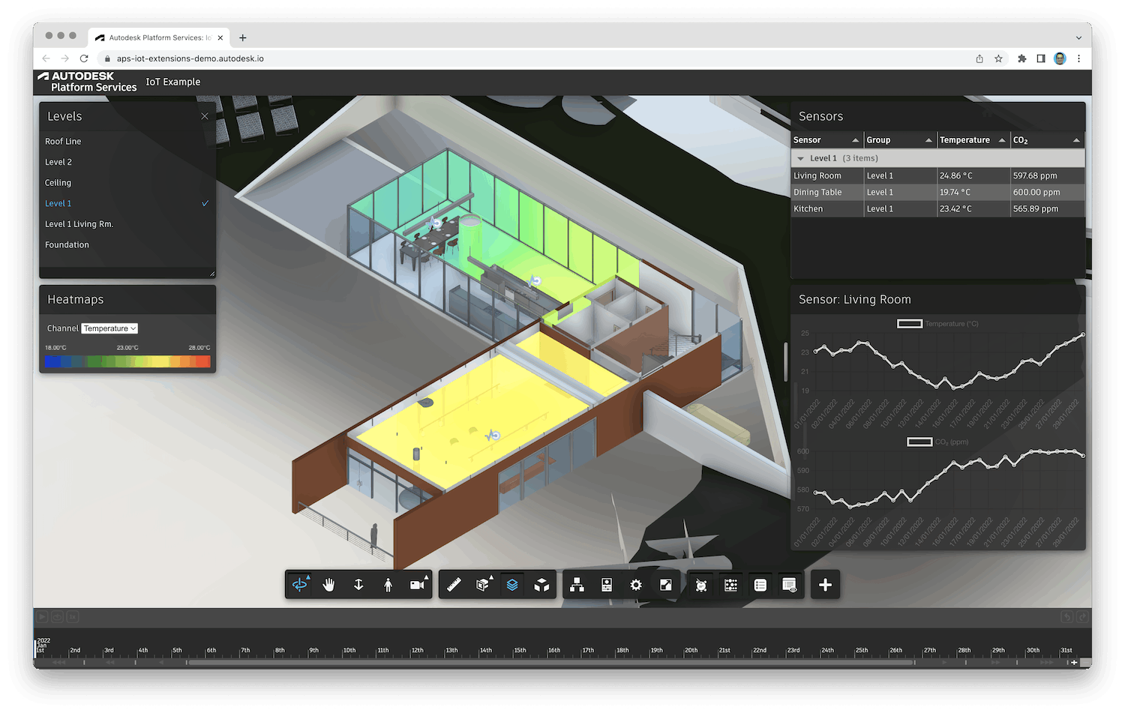1125x713 pixels.
Task: Open viewer Settings gear
Action: 636,585
